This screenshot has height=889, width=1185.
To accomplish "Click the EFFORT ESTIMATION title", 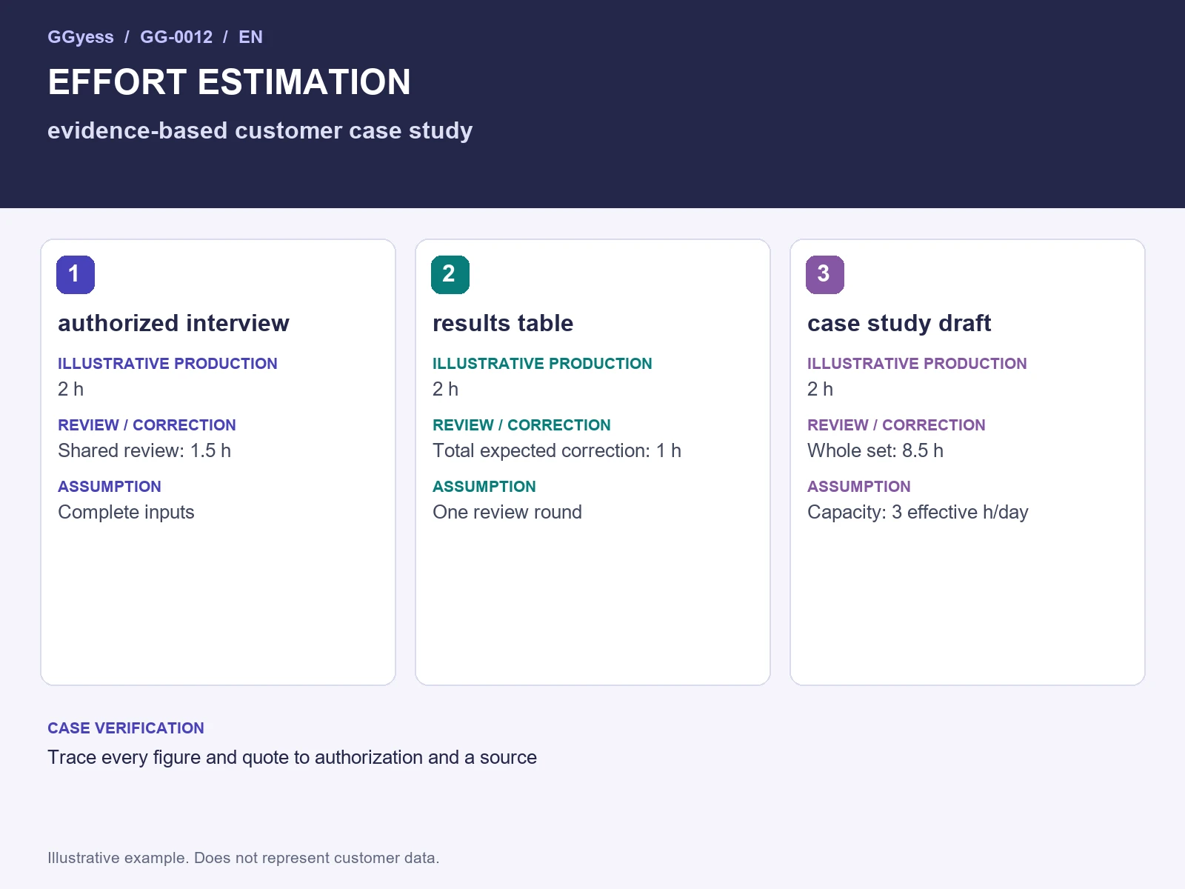I will [x=229, y=82].
